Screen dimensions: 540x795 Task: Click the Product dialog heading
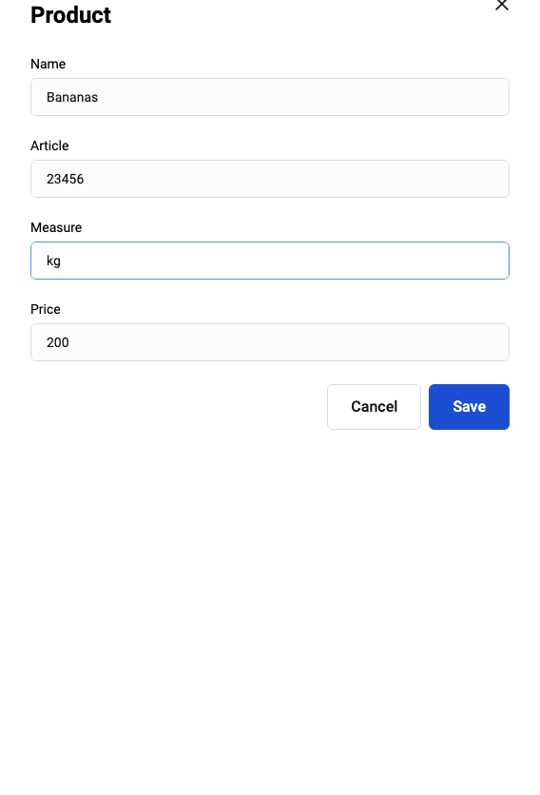tap(70, 14)
